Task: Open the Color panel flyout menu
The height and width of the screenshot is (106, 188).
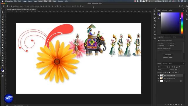Action: (183, 10)
